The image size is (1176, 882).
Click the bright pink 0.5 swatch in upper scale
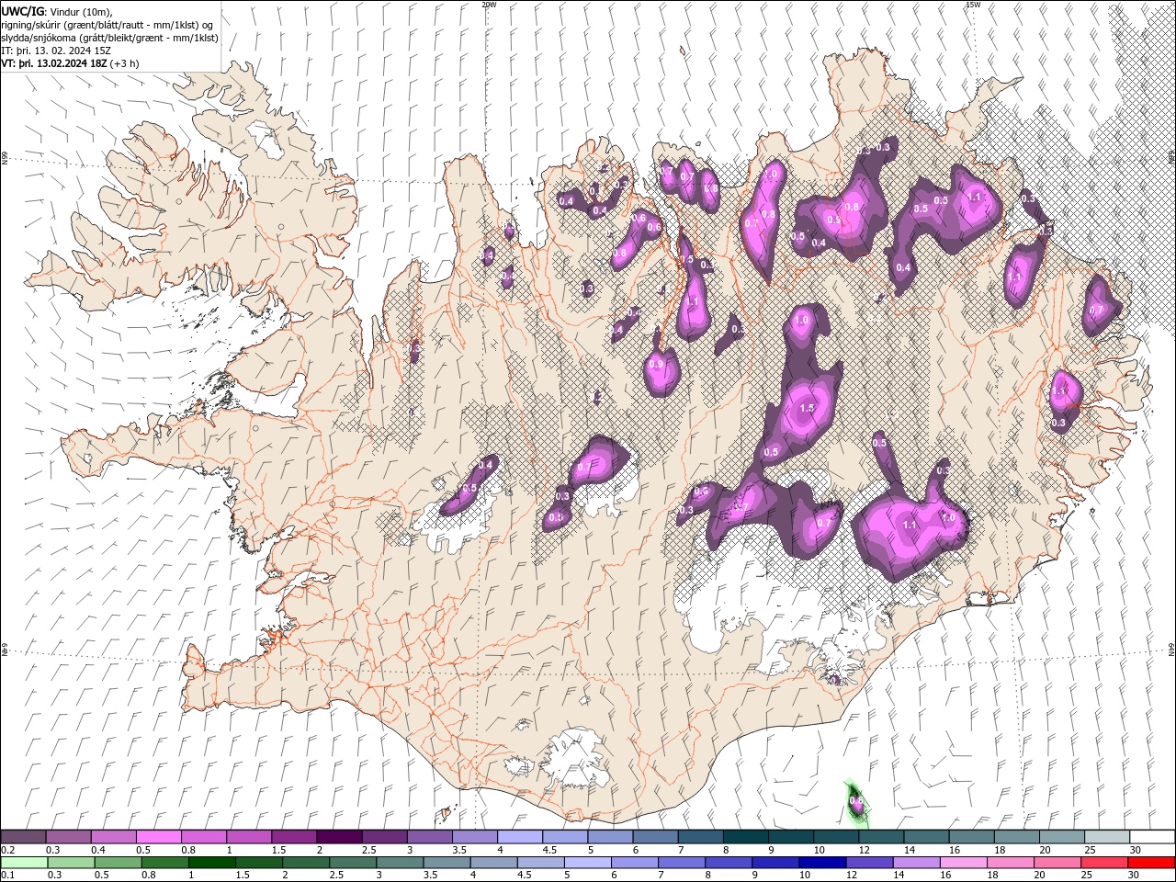pos(158,837)
